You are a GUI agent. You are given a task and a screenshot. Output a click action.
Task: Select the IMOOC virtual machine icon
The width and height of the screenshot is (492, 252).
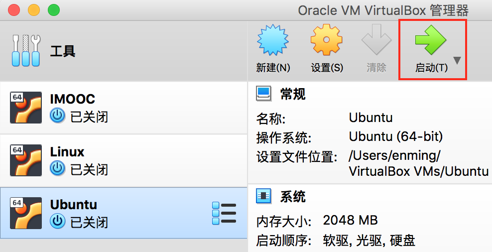pyautogui.click(x=26, y=108)
